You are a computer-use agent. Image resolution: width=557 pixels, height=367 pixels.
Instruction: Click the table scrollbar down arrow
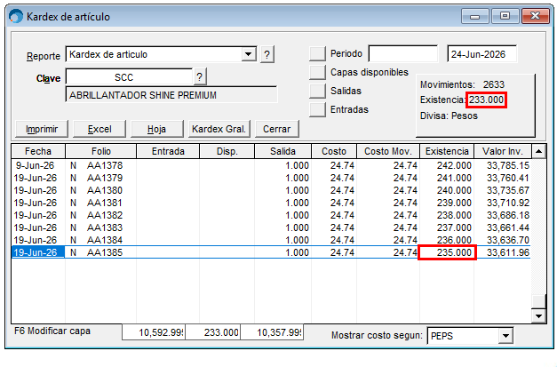click(538, 315)
